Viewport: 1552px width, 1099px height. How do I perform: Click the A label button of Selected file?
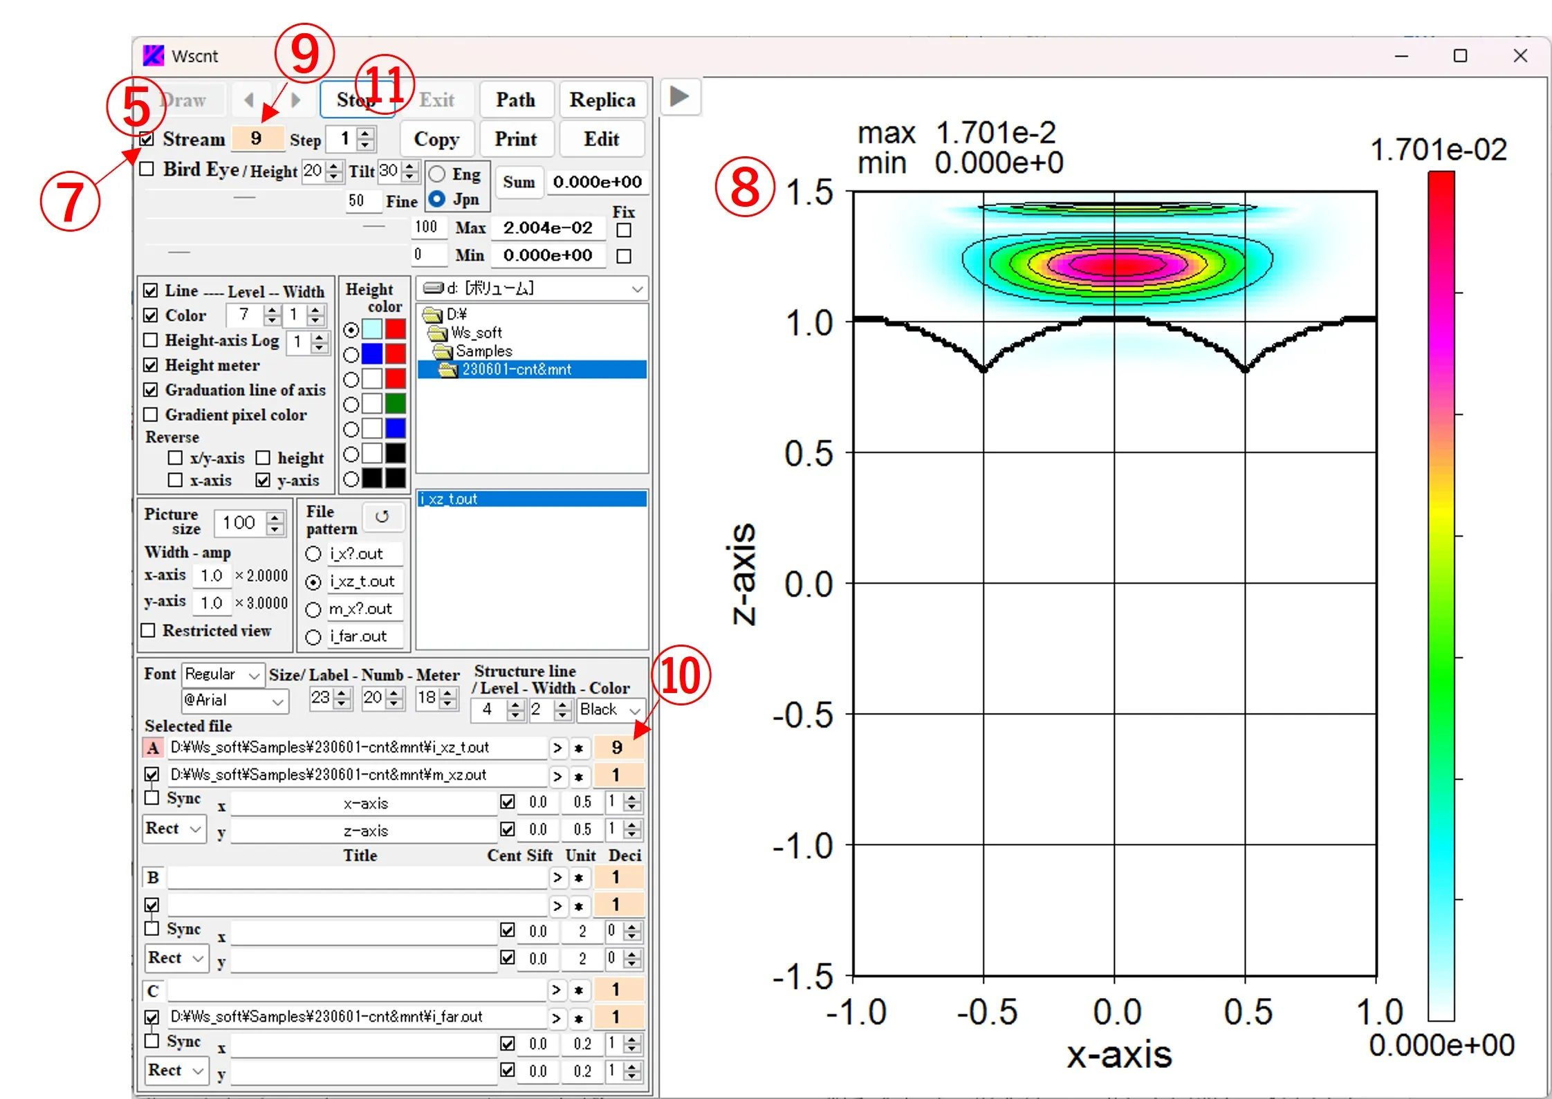(x=153, y=748)
